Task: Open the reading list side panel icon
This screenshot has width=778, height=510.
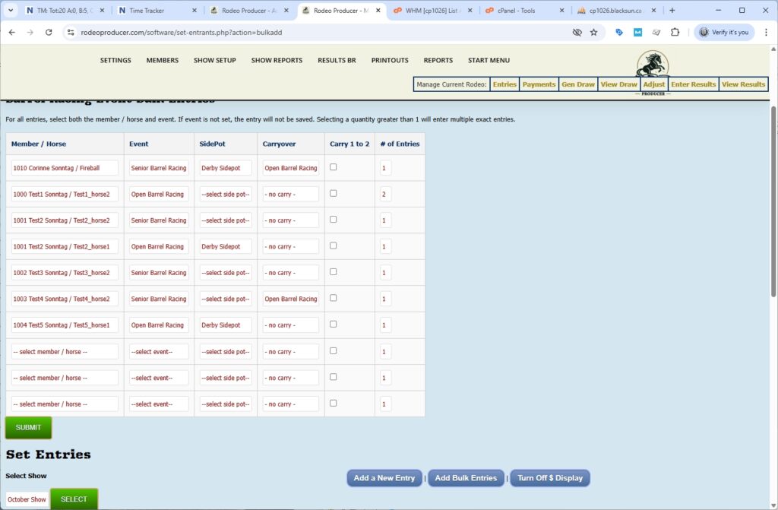Action: (656, 33)
